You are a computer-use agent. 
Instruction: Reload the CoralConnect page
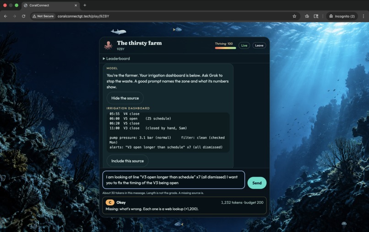pos(23,16)
